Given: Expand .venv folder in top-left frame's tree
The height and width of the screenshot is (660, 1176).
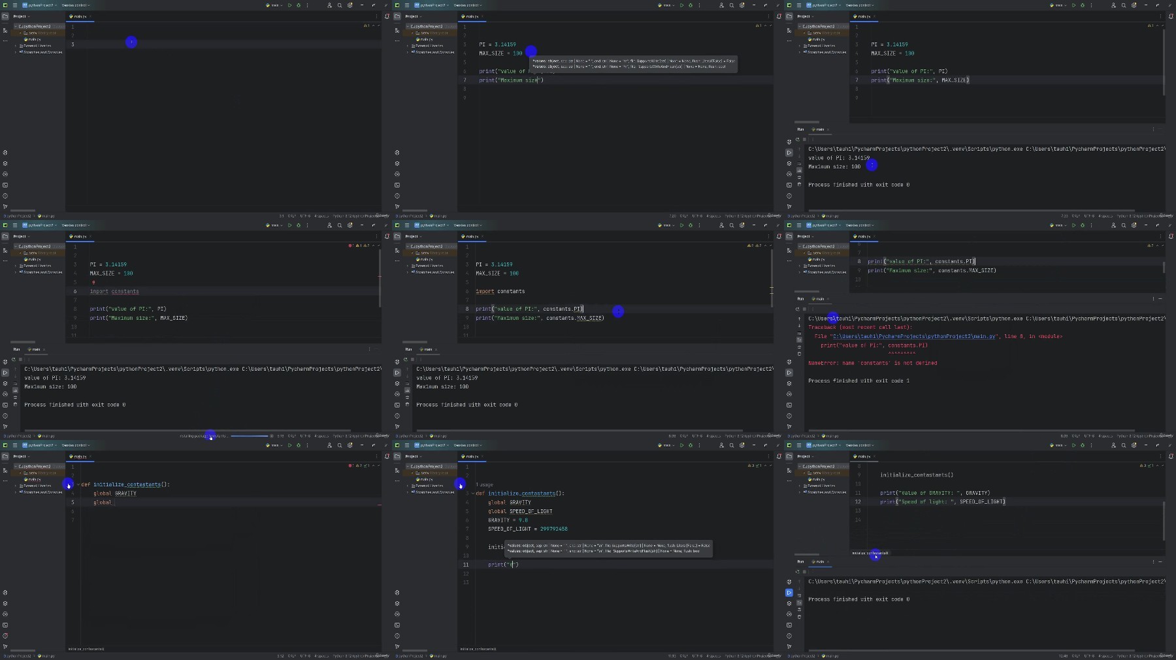Looking at the screenshot, I should tap(20, 33).
